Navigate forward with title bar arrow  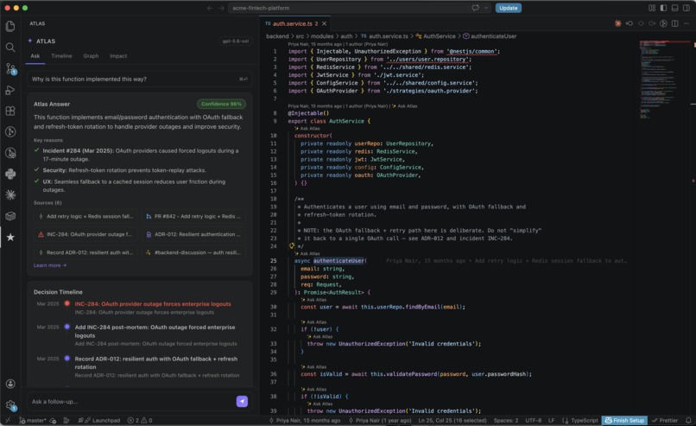pos(221,8)
